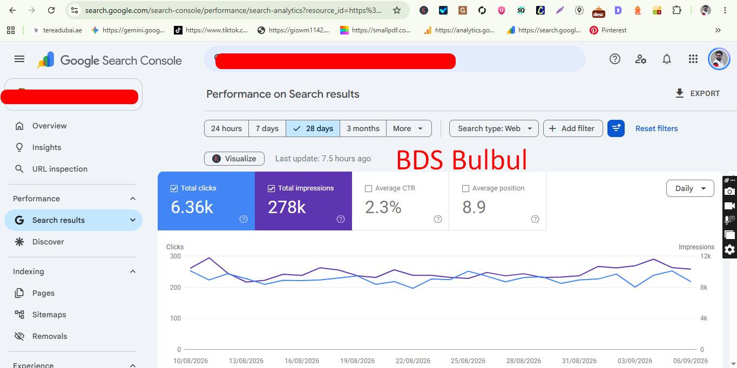Open Sitemaps under Indexing
Screen dimensions: 737x368
click(73, 315)
